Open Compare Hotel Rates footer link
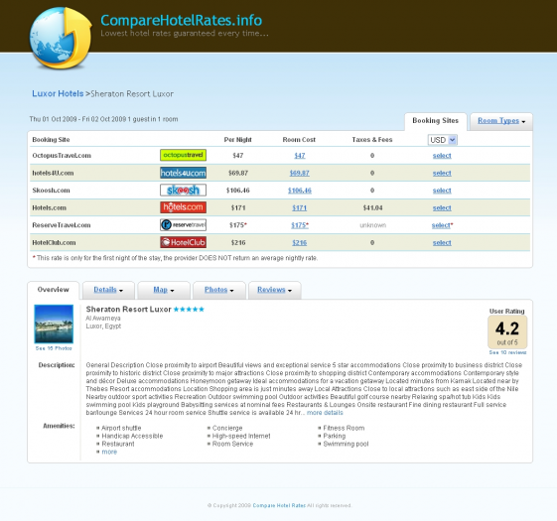Screen dimensions: 557x521 279,505
